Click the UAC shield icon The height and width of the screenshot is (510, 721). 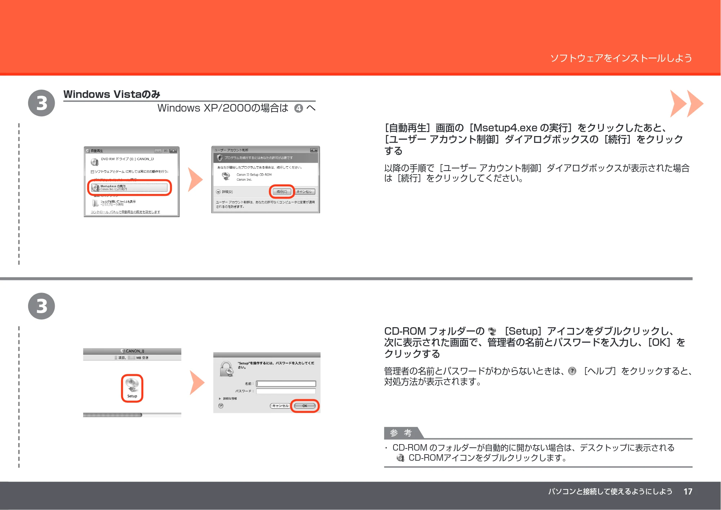point(220,158)
